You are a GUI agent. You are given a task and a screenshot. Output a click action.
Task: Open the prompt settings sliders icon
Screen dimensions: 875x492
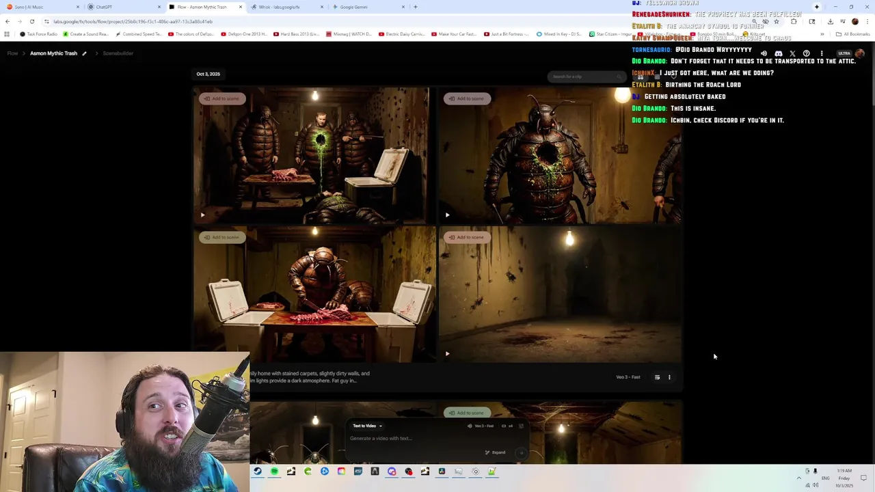(x=521, y=426)
